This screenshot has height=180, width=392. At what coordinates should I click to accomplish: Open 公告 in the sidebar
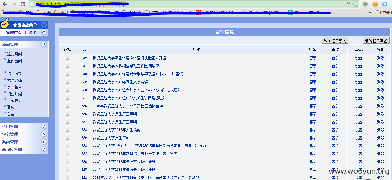click(11, 114)
